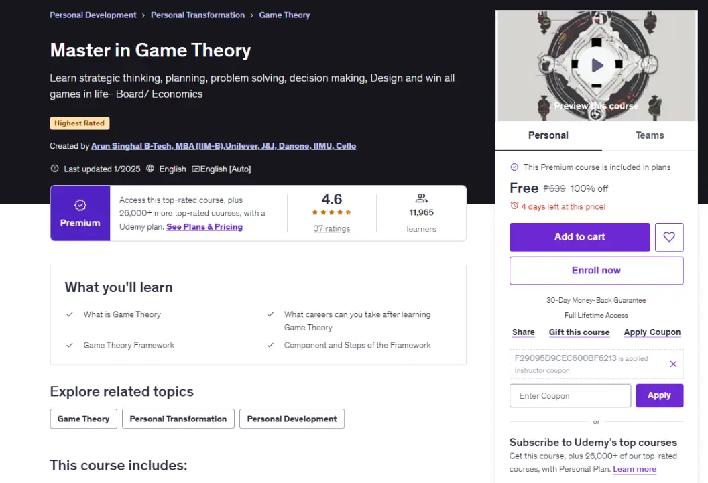
Task: Click the applied coupon code F29095D9CEC600BF6213
Action: click(x=565, y=358)
